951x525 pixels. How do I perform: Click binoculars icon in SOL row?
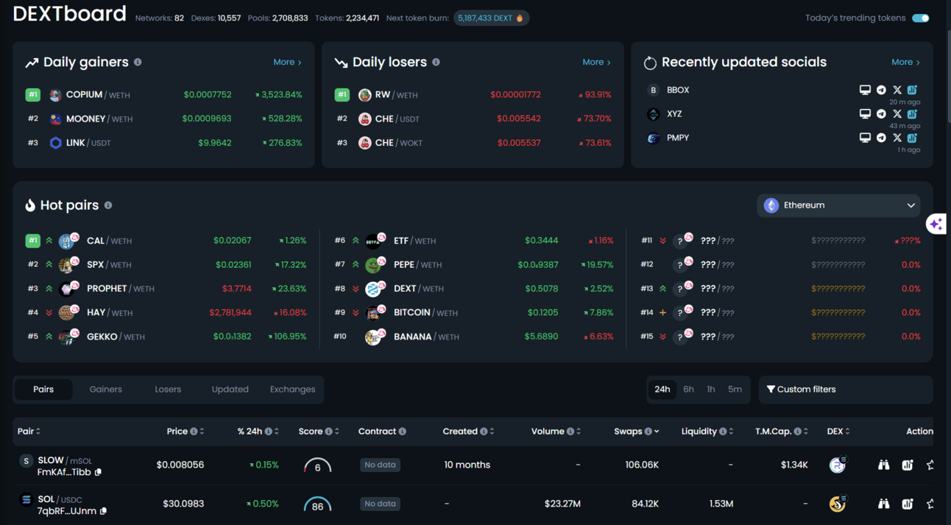pyautogui.click(x=883, y=504)
